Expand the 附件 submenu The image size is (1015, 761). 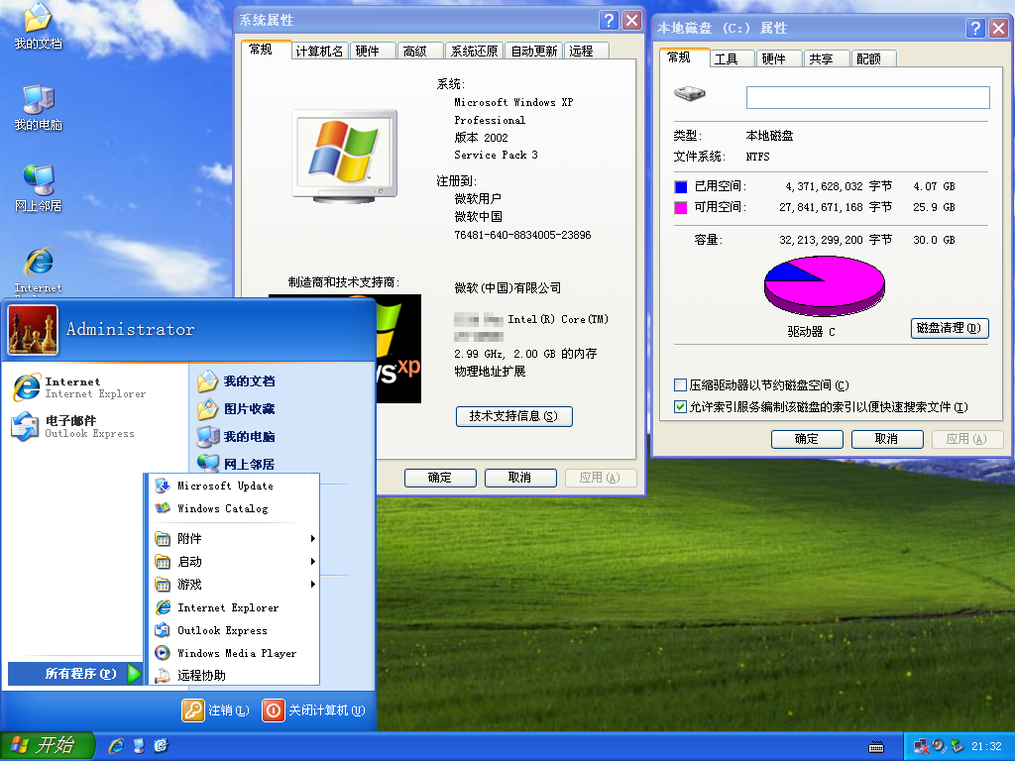[x=234, y=538]
